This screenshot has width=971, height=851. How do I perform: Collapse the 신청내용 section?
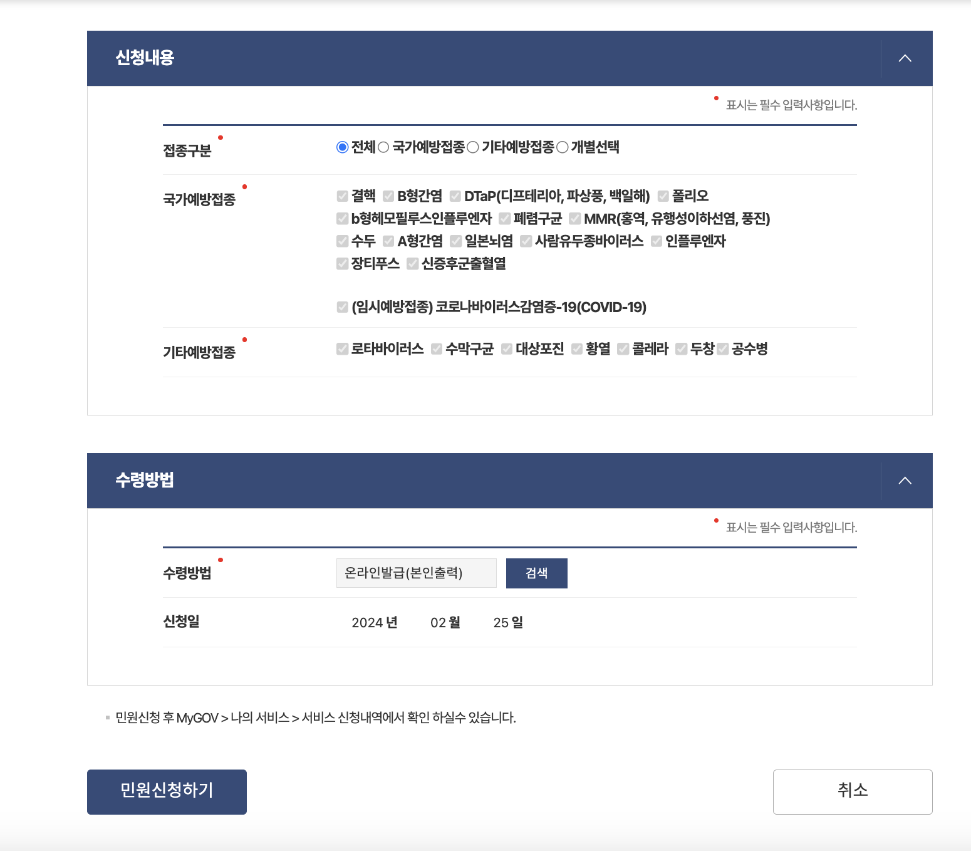[904, 58]
